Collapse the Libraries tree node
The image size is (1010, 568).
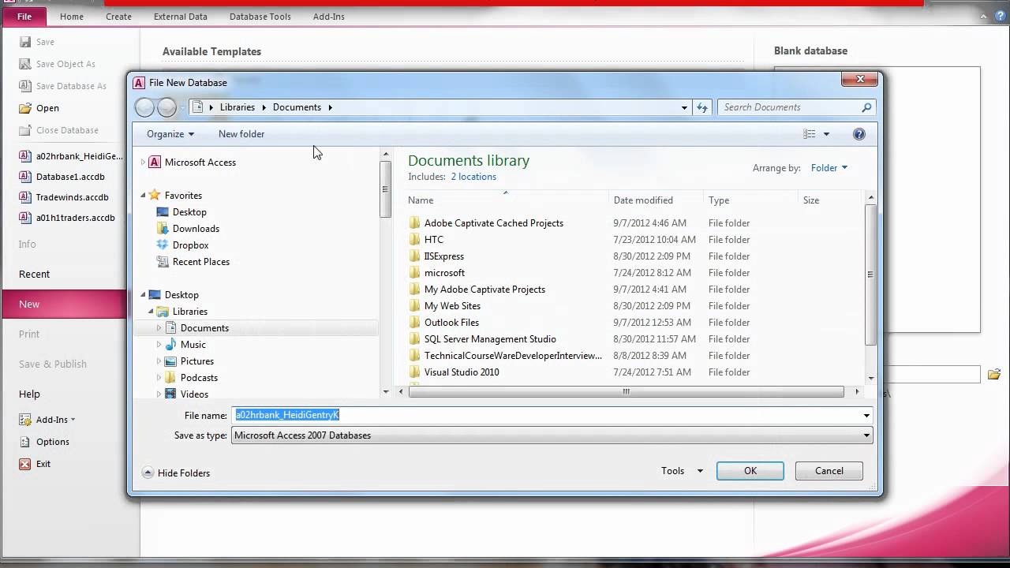pyautogui.click(x=151, y=312)
